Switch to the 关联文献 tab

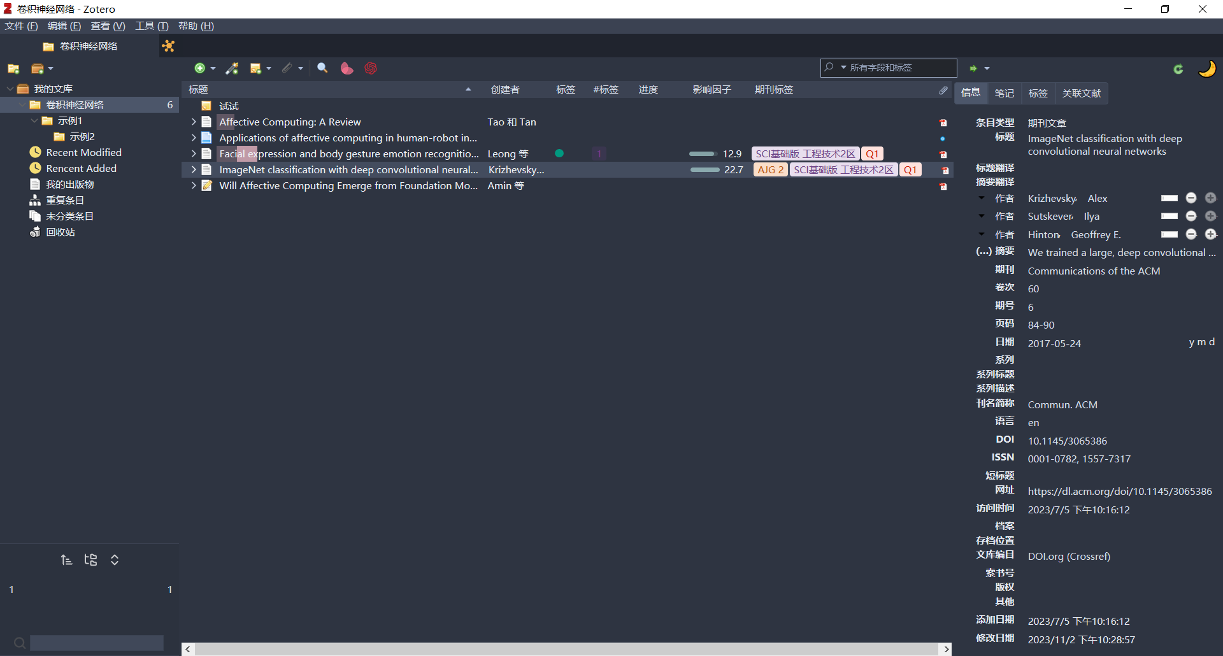click(1082, 93)
